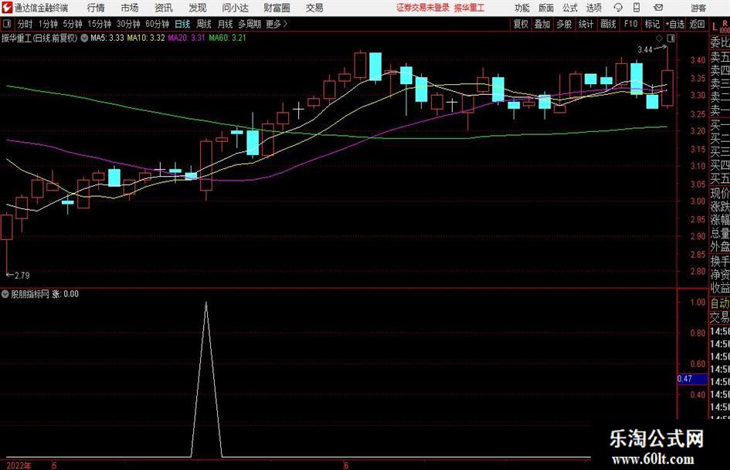
Task: Open the 行情 menu
Action: [96, 8]
